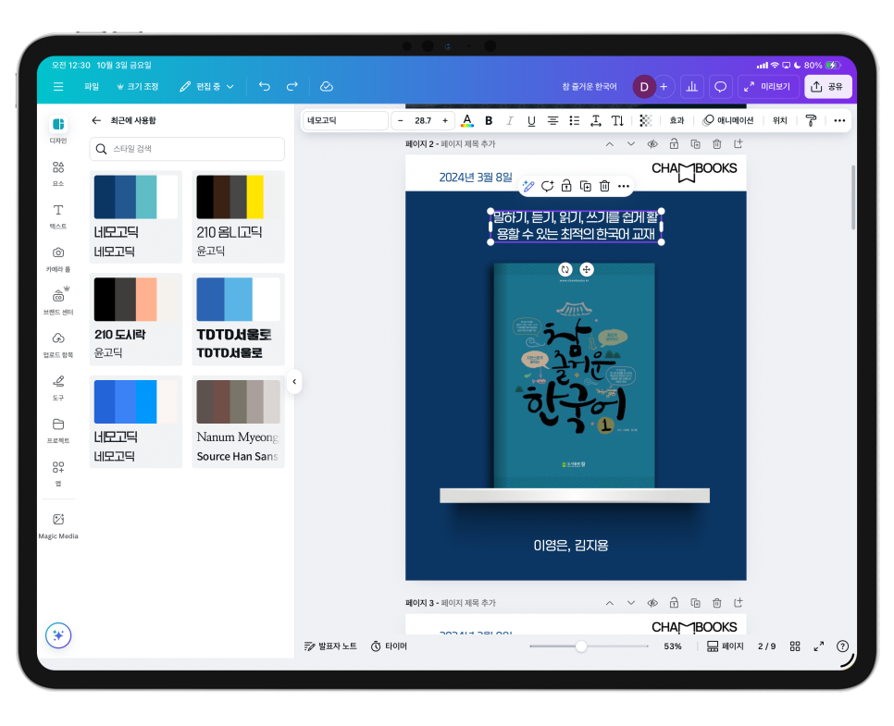This screenshot has width=894, height=726.
Task: Hide page 2 eye icon
Action: click(652, 144)
